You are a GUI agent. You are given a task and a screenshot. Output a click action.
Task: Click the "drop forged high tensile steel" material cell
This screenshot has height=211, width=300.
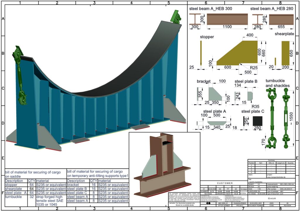51,201
